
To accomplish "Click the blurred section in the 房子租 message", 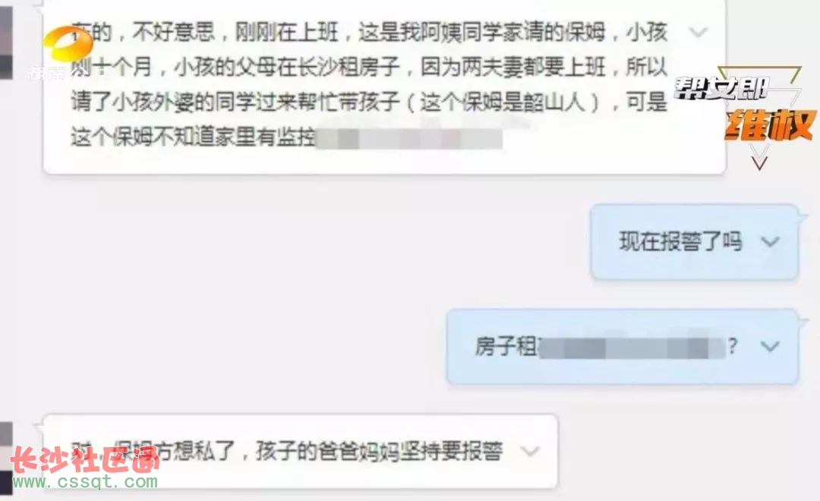I will 631,347.
